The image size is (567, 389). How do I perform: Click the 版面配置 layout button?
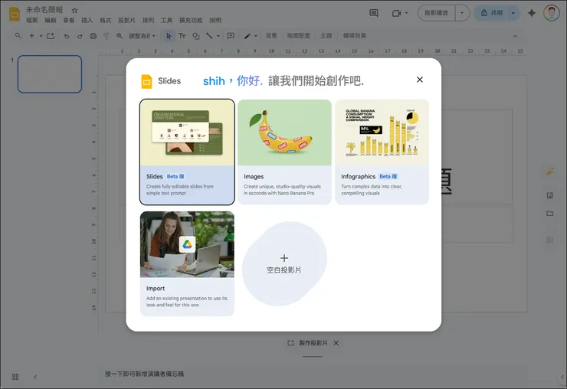[x=299, y=35]
